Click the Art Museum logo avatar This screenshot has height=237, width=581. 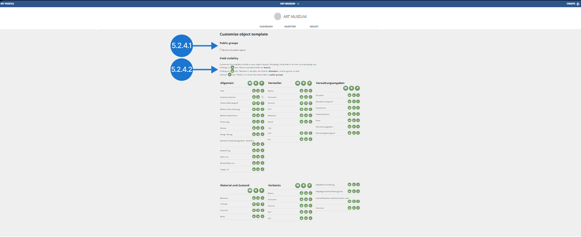278,17
